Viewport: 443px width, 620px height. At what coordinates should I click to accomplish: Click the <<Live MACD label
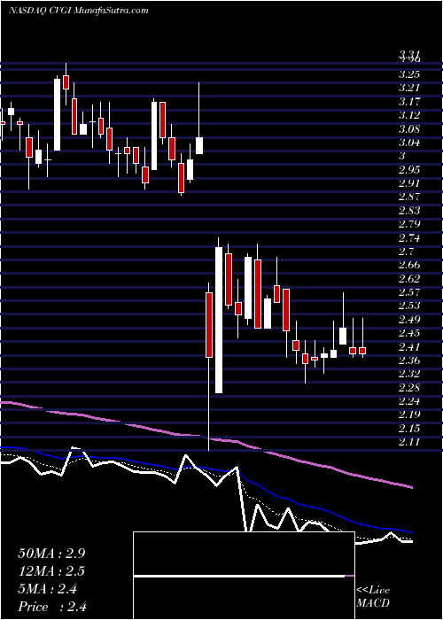coord(373,597)
